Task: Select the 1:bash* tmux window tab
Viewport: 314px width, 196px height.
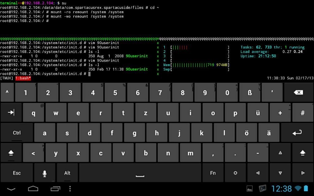Action: coord(23,78)
